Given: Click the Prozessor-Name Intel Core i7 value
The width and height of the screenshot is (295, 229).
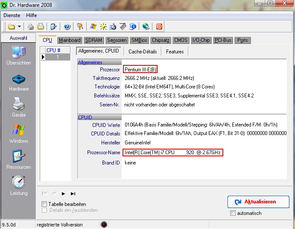Looking at the screenshot, I should tap(172, 153).
